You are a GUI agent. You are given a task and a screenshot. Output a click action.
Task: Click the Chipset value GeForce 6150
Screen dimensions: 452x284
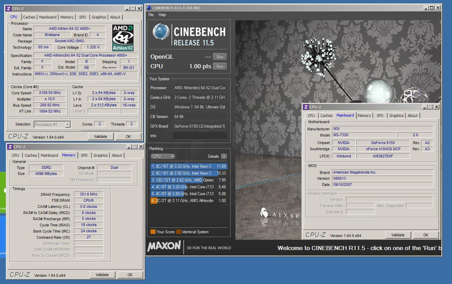[x=383, y=143]
